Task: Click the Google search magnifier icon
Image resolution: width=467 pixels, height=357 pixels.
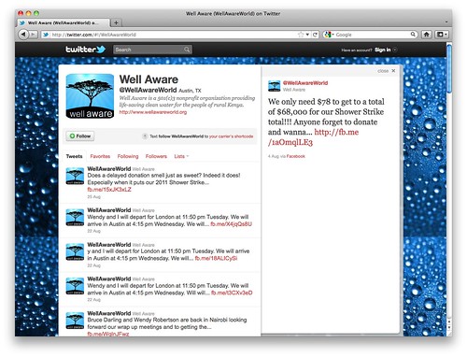Action: [413, 35]
